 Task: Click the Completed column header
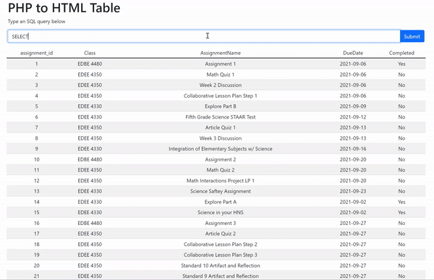pos(401,53)
